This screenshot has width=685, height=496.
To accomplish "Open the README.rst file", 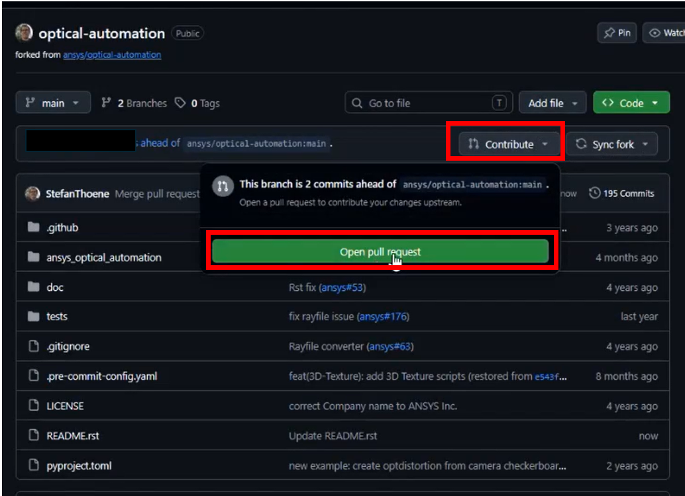I will [x=73, y=435].
